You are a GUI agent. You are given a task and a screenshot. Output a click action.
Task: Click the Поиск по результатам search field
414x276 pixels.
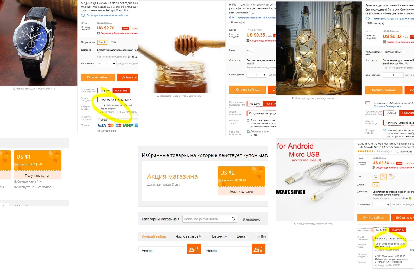(x=206, y=219)
